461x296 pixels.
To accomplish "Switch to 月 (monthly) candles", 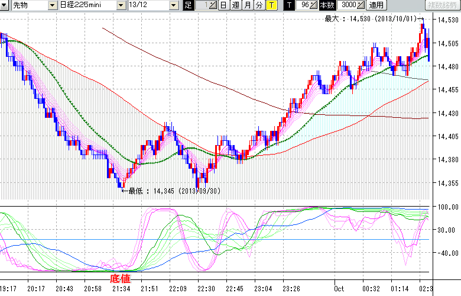I will click(247, 5).
